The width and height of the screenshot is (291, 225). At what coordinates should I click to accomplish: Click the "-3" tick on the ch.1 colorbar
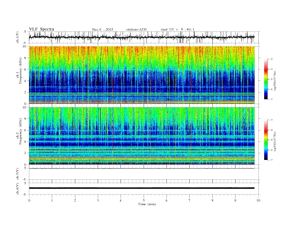point(271,59)
